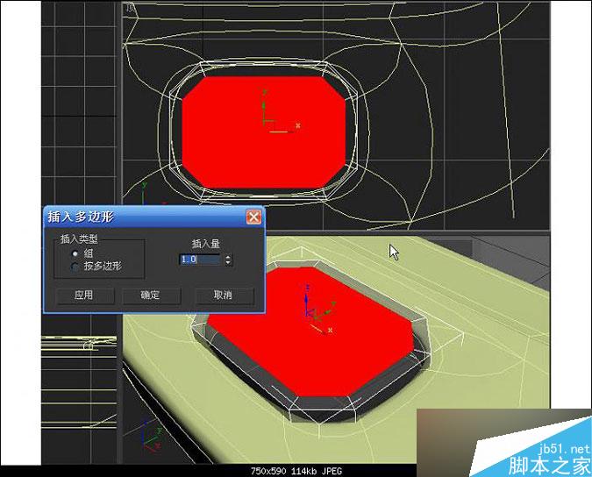Select the 按多边形 radio option

75,267
